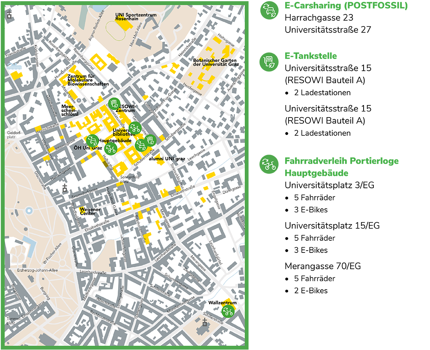The height and width of the screenshot is (350, 430).
Task: Click the car sharing marker beside Hauptgebäude
Action: (92, 141)
